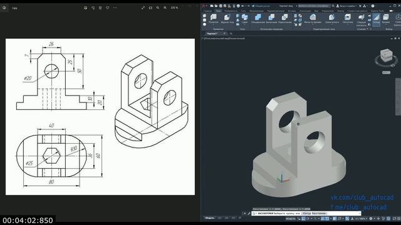Click the plus to add new drawing tab
Screen dimensions: 401x225
[x=231, y=33]
